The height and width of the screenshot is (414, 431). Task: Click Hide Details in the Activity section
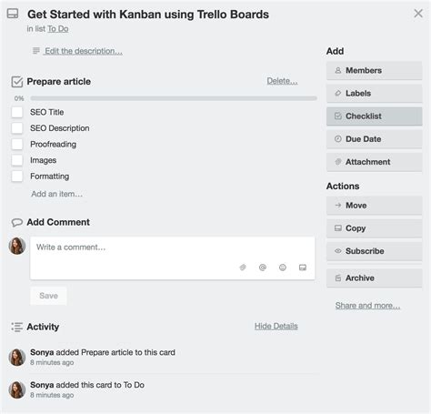coord(276,326)
